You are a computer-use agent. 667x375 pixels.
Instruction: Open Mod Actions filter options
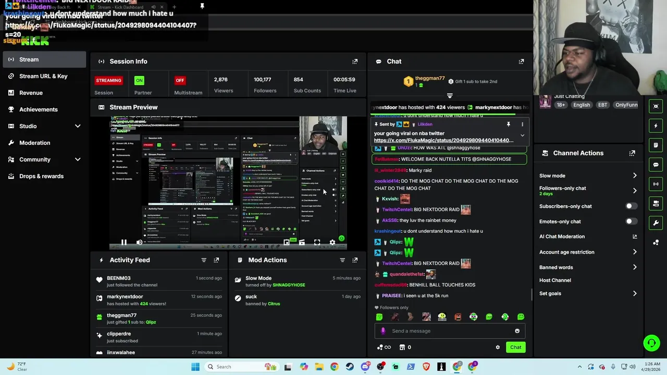click(342, 260)
